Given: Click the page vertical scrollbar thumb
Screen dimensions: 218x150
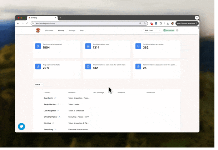Looking at the screenshot, I should 199,28.
